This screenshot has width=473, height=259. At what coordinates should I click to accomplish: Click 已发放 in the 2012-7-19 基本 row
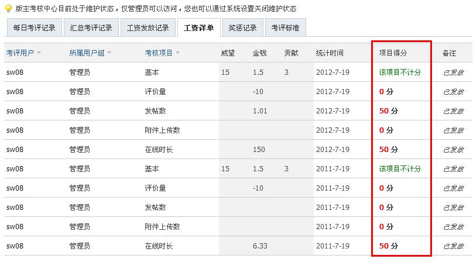pyautogui.click(x=454, y=72)
